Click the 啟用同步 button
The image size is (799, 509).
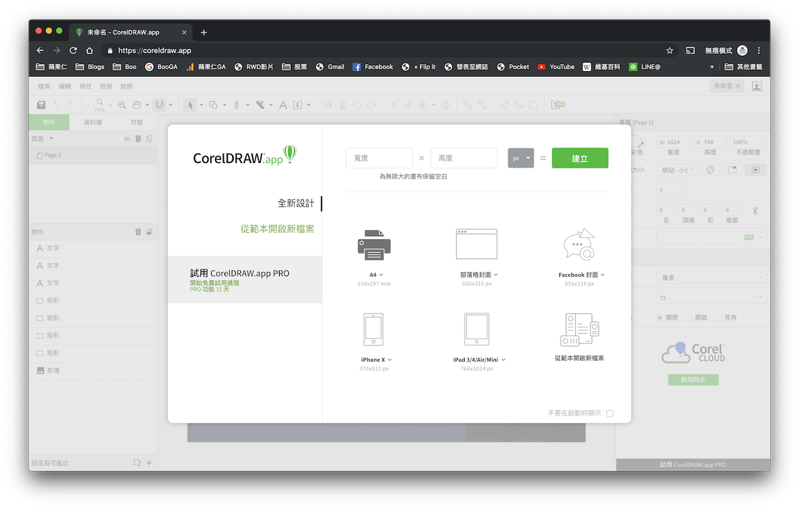point(693,380)
